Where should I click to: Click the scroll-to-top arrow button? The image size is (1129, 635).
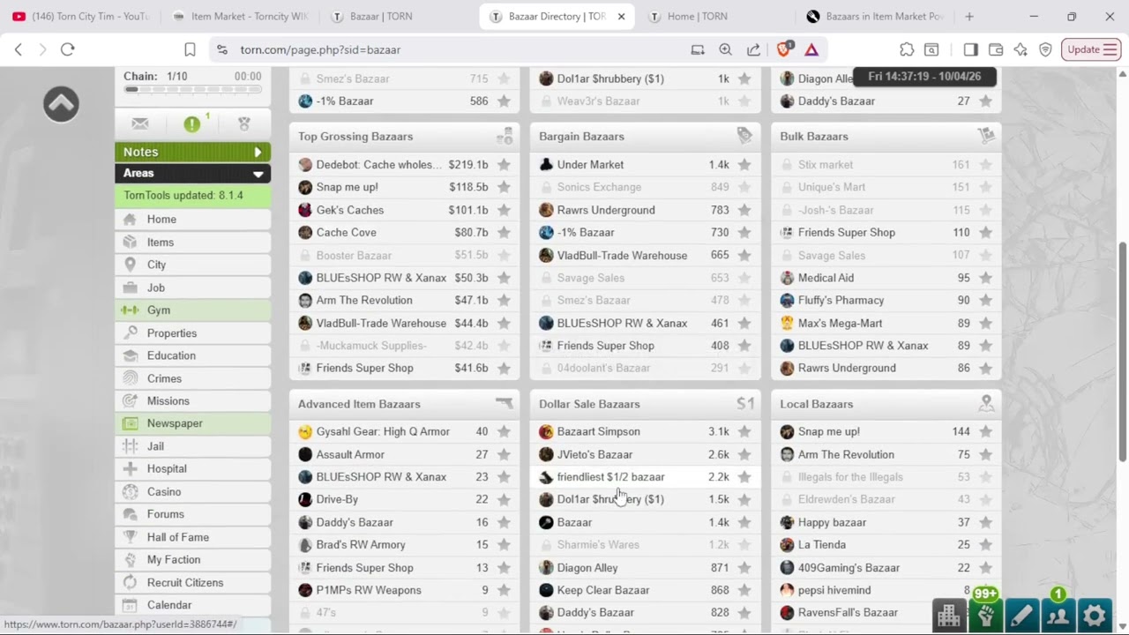pyautogui.click(x=61, y=104)
